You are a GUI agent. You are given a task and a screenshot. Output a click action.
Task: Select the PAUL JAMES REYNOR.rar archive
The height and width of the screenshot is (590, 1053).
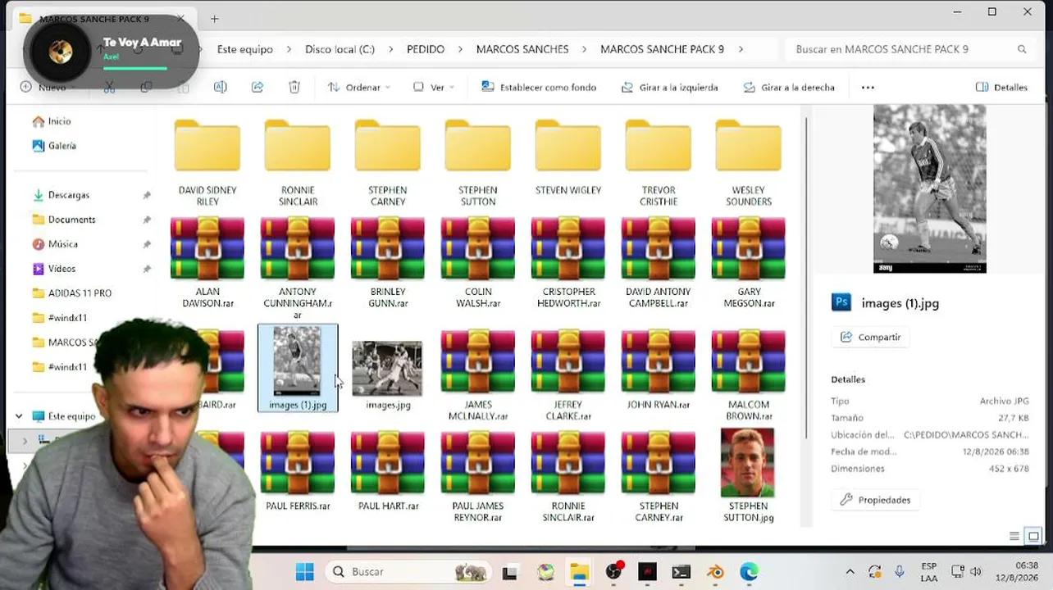pyautogui.click(x=478, y=477)
